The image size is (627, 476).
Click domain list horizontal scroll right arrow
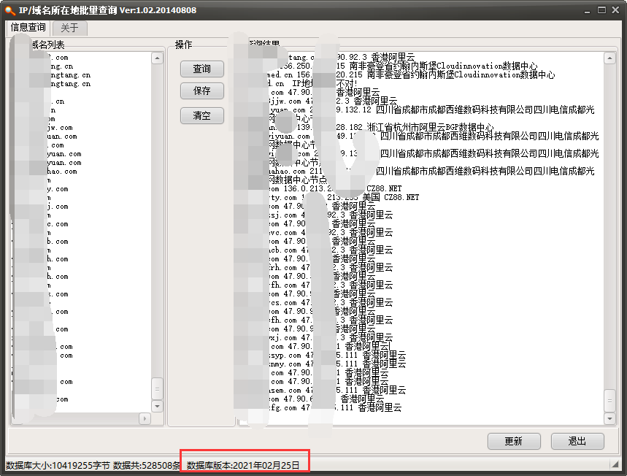coord(145,418)
